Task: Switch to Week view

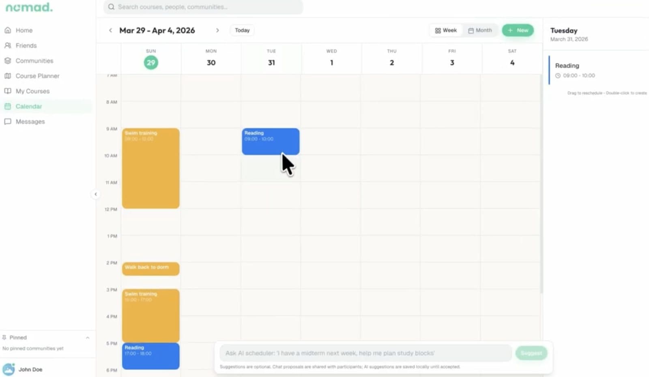Action: click(x=446, y=30)
